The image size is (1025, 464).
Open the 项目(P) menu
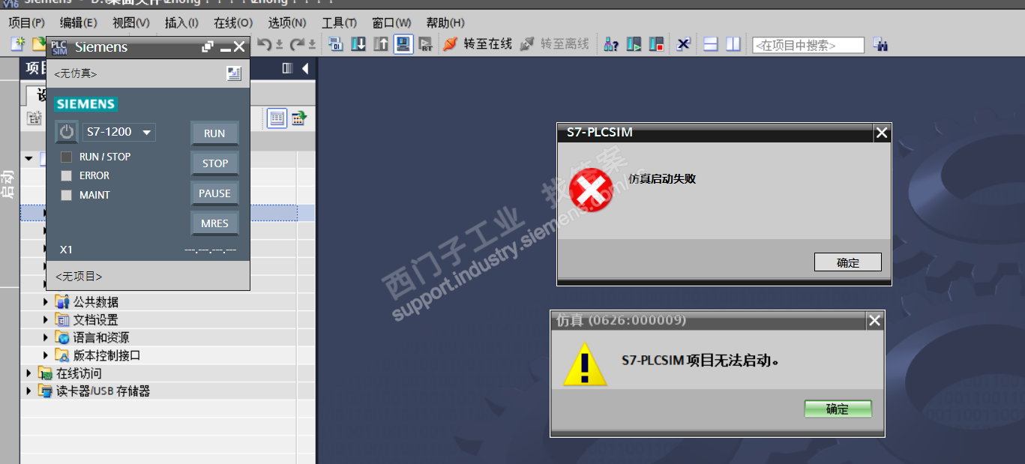[x=26, y=22]
